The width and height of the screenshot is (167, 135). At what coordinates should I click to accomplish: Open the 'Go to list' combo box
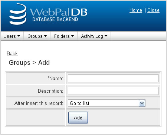(107, 103)
